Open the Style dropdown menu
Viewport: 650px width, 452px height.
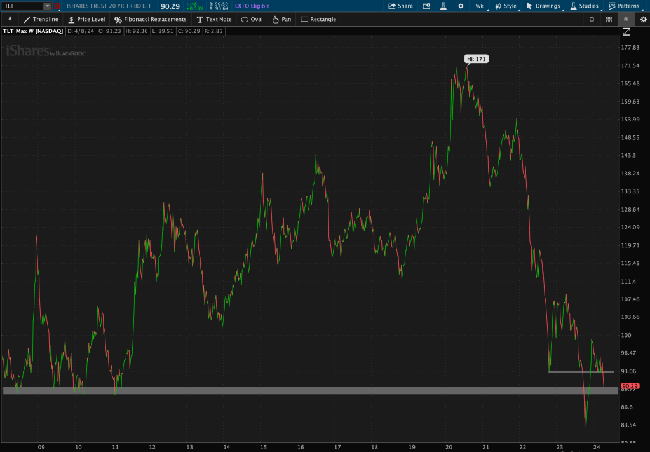(506, 6)
